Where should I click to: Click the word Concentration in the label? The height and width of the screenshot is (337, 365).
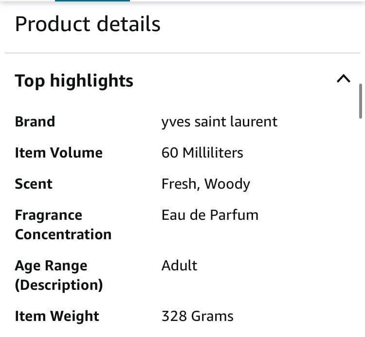pos(63,234)
